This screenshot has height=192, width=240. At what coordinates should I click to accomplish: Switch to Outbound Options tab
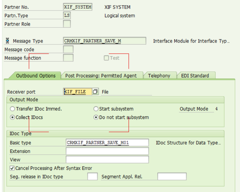pyautogui.click(x=36, y=76)
